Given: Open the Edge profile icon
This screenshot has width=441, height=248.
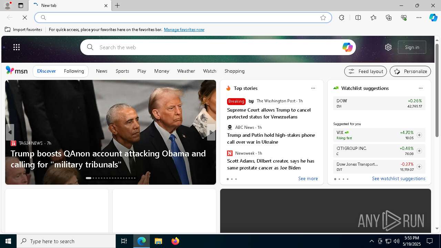Looking at the screenshot, I should pyautogui.click(x=8, y=6).
